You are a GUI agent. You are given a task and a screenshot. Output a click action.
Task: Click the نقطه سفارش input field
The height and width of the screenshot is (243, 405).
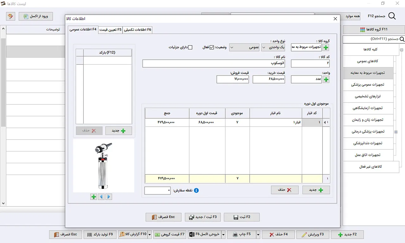[x=157, y=190]
